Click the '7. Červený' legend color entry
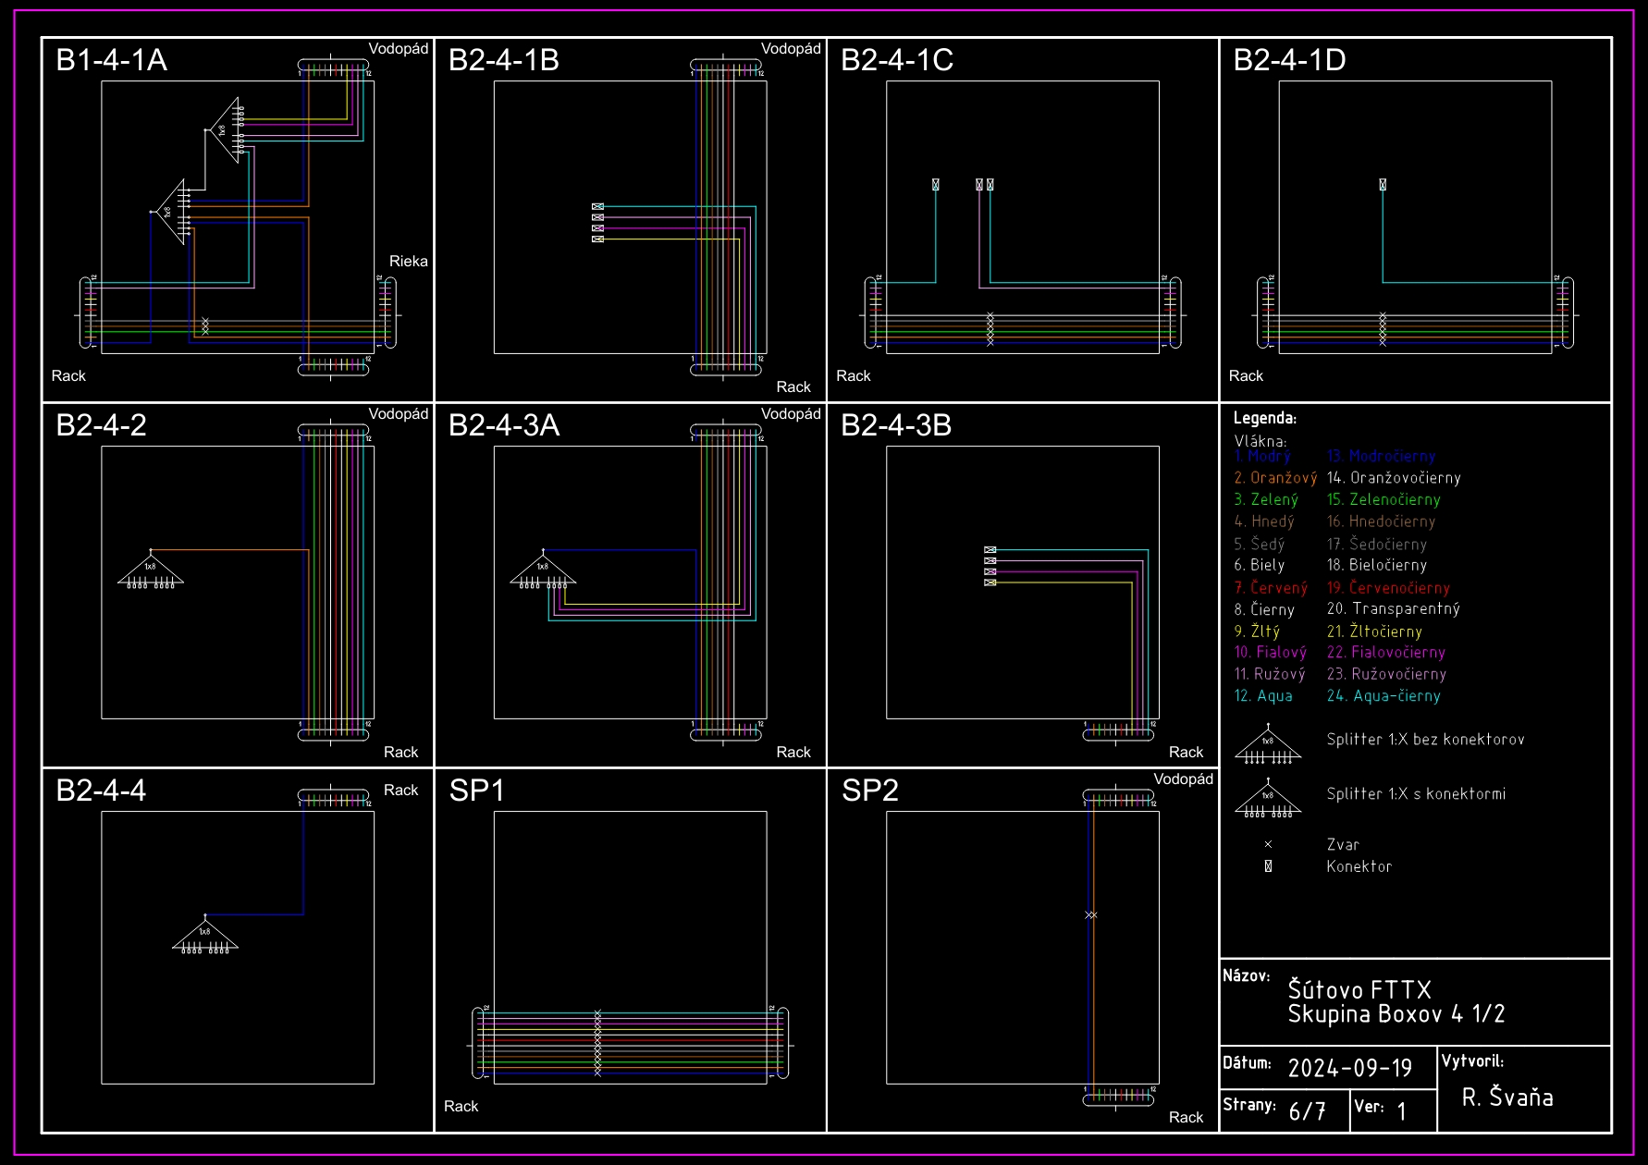 point(1271,588)
